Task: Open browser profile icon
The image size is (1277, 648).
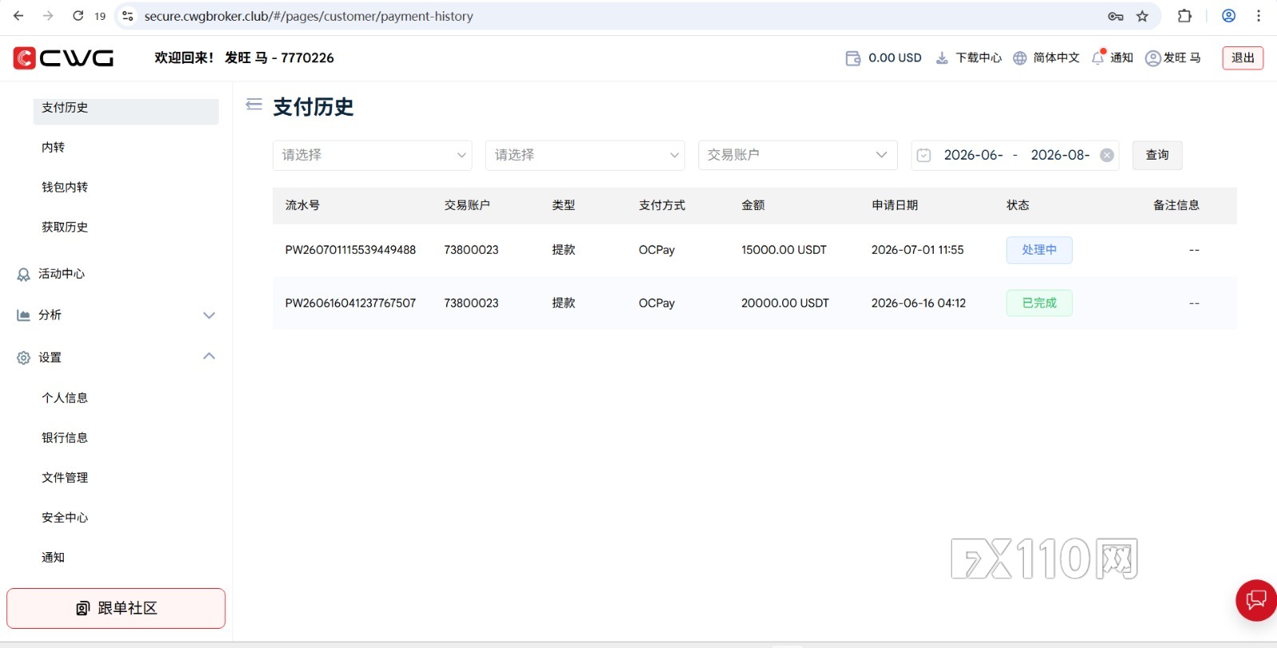Action: (1229, 16)
